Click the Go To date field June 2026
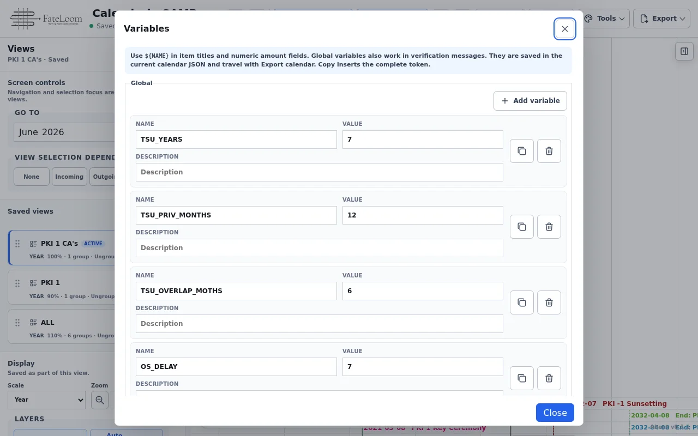This screenshot has height=436, width=698. (64, 132)
